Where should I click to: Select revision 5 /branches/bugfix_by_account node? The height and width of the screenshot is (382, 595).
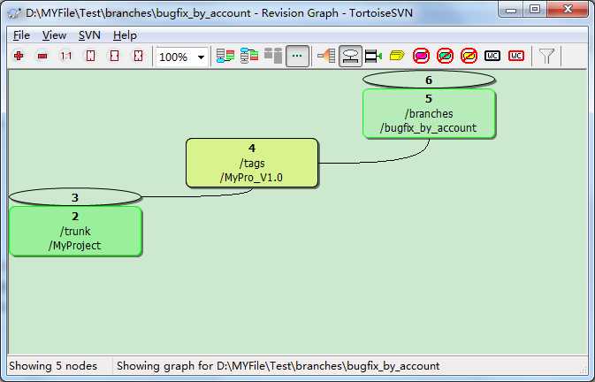pos(429,113)
